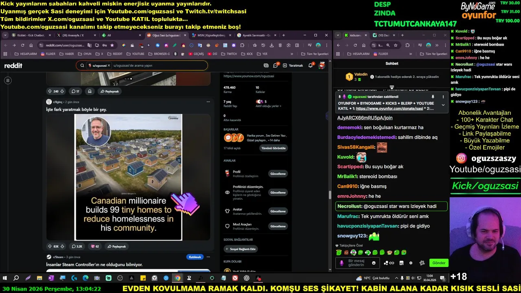Open Windows taskbar search
Viewport: 521px width, 293px height.
point(16,278)
